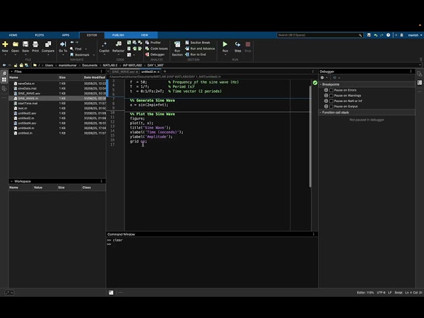Sort files by the Date Modified column
The image size is (424, 318).
click(x=94, y=78)
